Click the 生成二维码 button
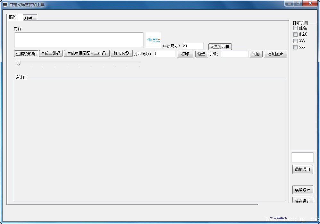Viewport: 320px width, 224px height. tap(51, 54)
